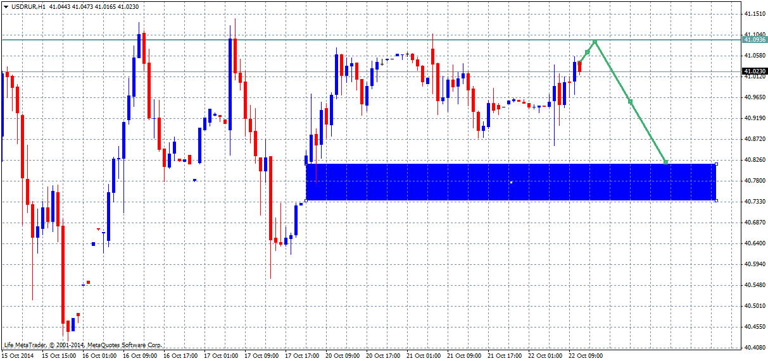Click the 40.5940 price scale label

click(755, 264)
